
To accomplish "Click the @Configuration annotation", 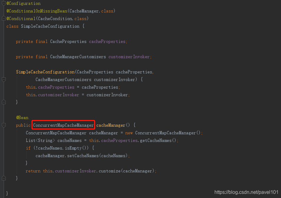I will pos(23,3).
